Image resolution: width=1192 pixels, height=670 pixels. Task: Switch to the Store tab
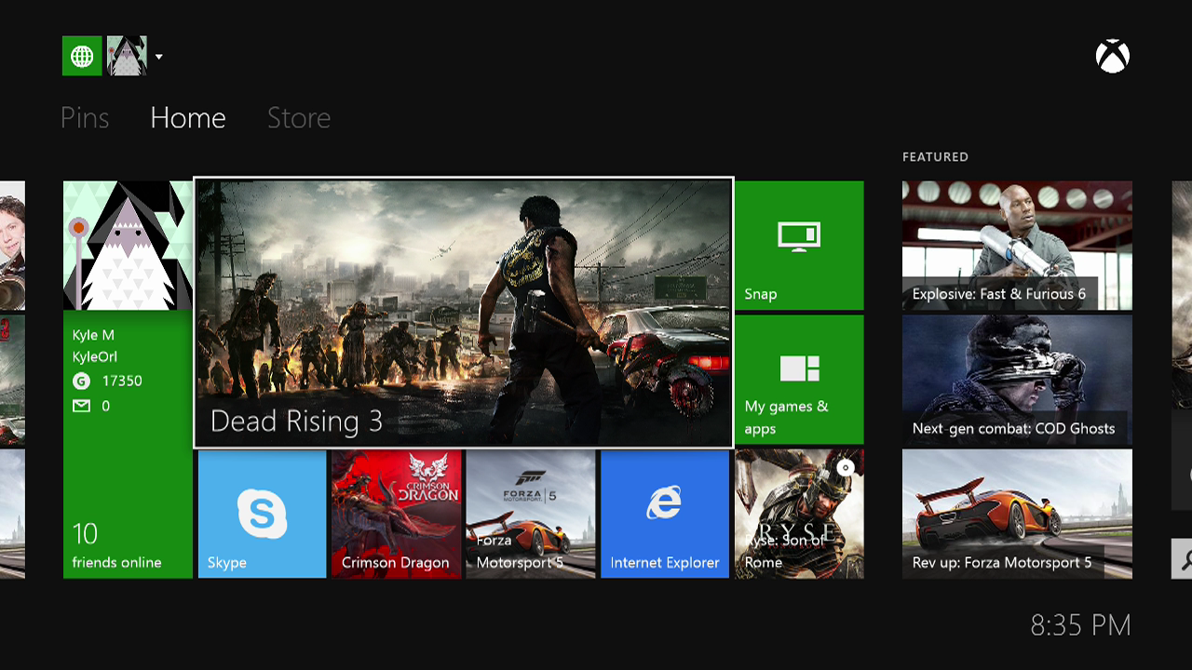[x=298, y=117]
